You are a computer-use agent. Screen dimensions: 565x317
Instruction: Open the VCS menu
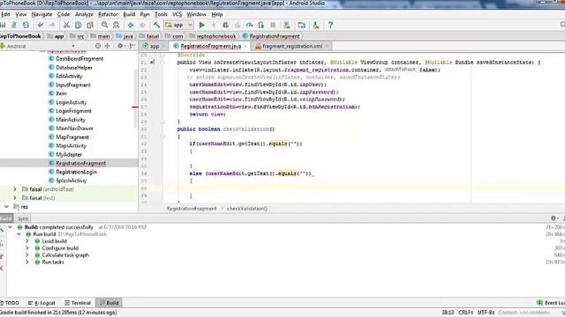tap(177, 14)
